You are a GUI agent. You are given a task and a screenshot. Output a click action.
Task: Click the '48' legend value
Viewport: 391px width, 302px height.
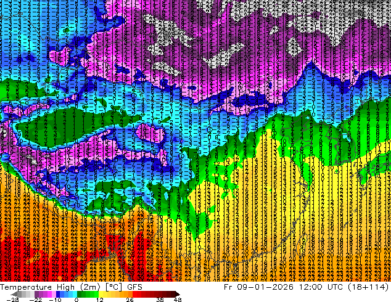tap(178, 300)
